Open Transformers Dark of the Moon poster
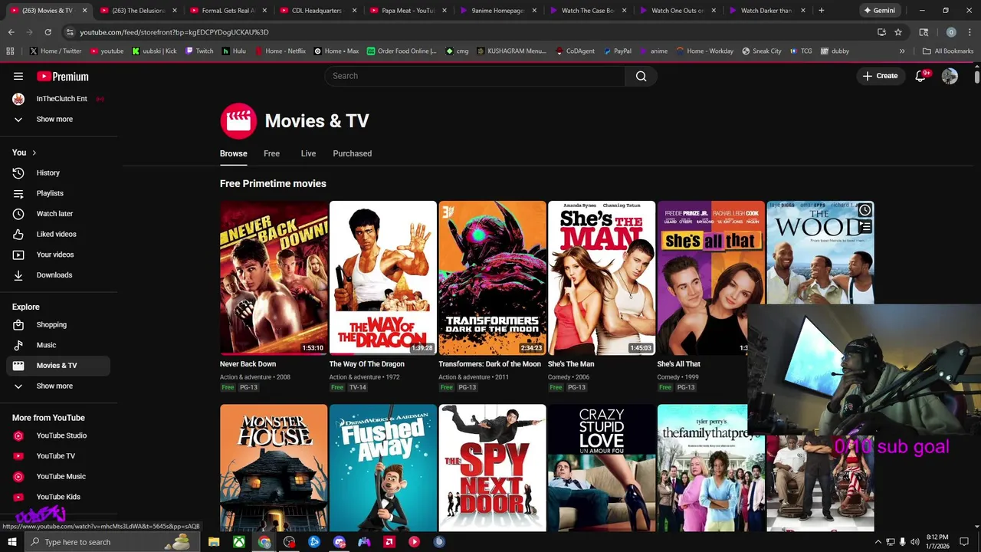981x552 pixels. [x=492, y=278]
